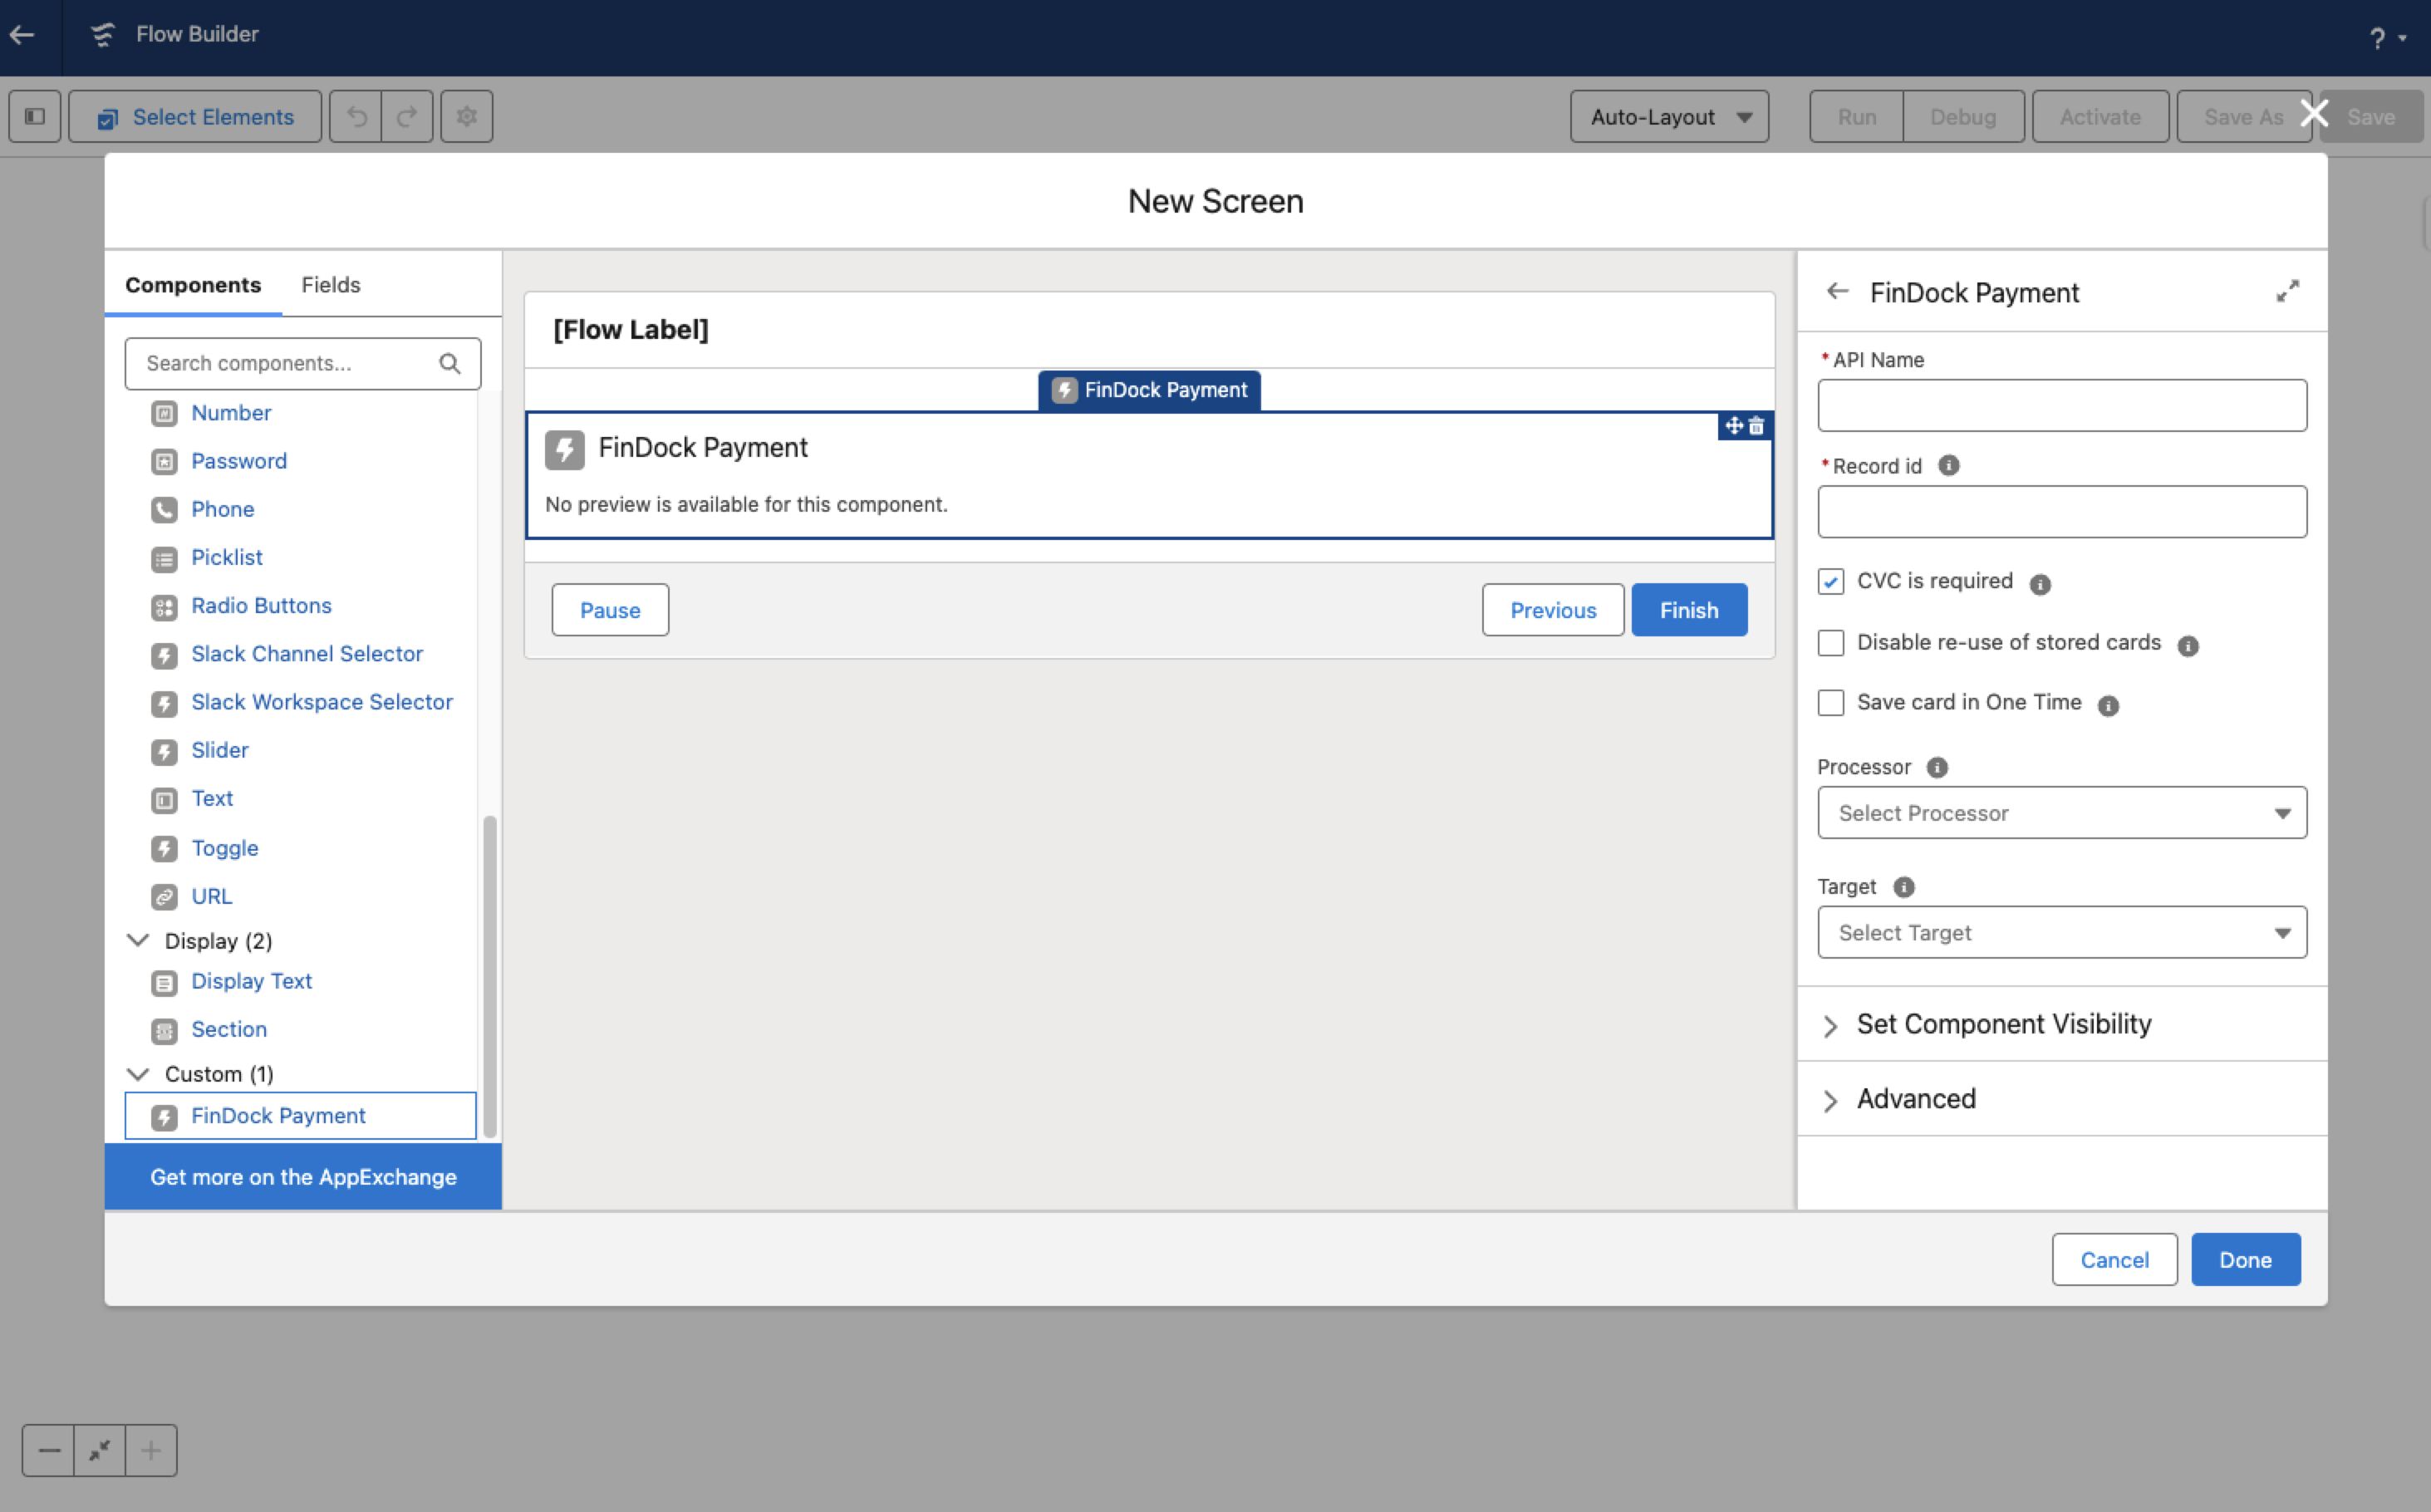Uncheck the CVC is required checkbox
This screenshot has height=1512, width=2431.
pos(1831,581)
